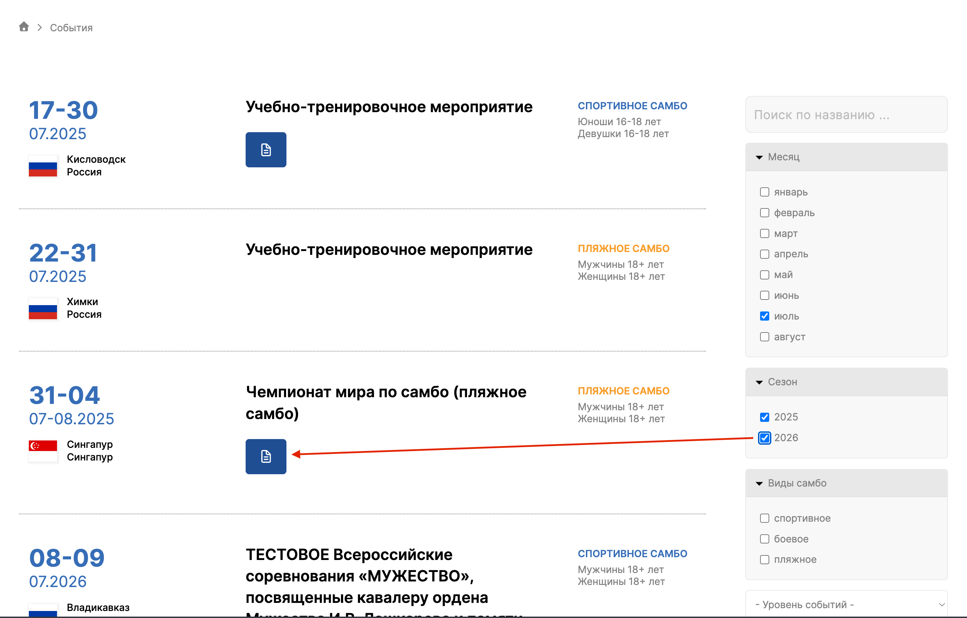The width and height of the screenshot is (967, 618).
Task: Uncheck the 2026 season checkbox
Action: (x=764, y=438)
